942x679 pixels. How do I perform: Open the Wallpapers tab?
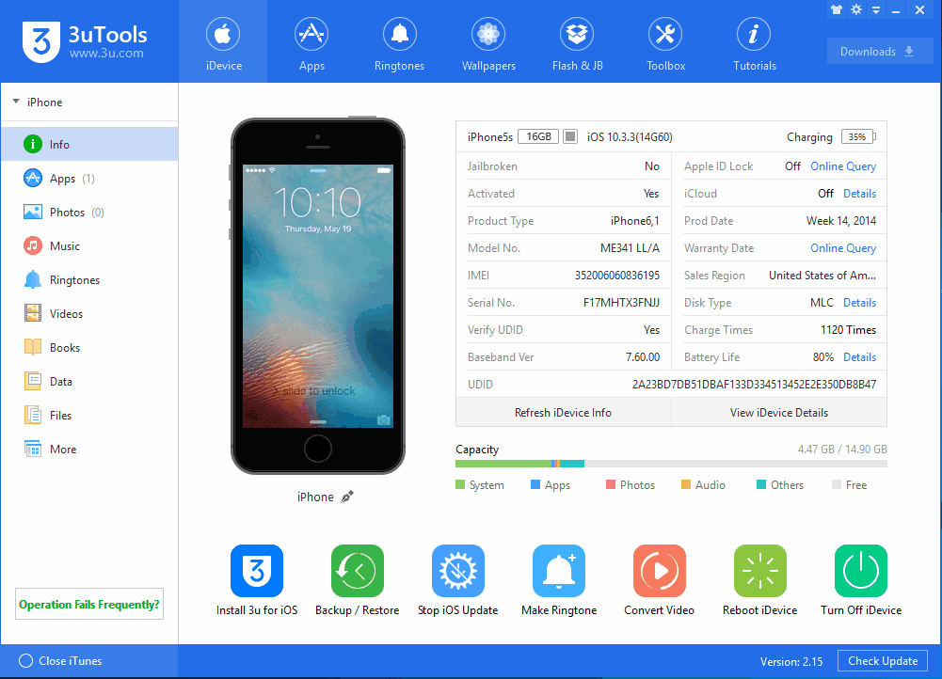click(488, 35)
